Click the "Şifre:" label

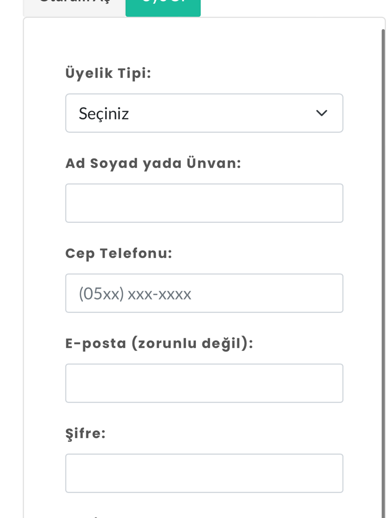point(85,433)
